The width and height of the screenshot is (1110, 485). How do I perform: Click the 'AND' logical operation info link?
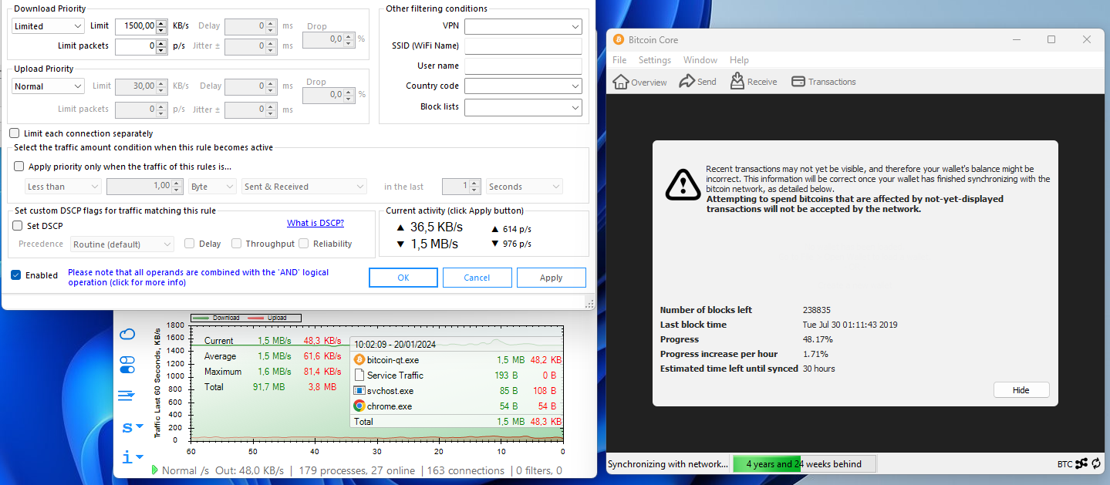pyautogui.click(x=198, y=278)
